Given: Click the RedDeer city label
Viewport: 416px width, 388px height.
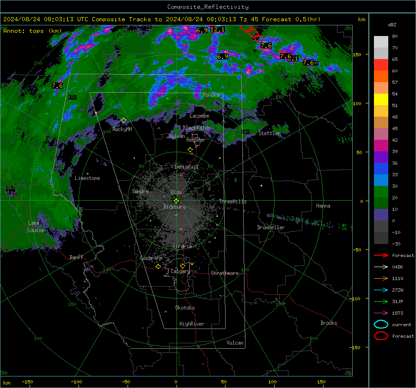Looking at the screenshot, I should [x=196, y=140].
